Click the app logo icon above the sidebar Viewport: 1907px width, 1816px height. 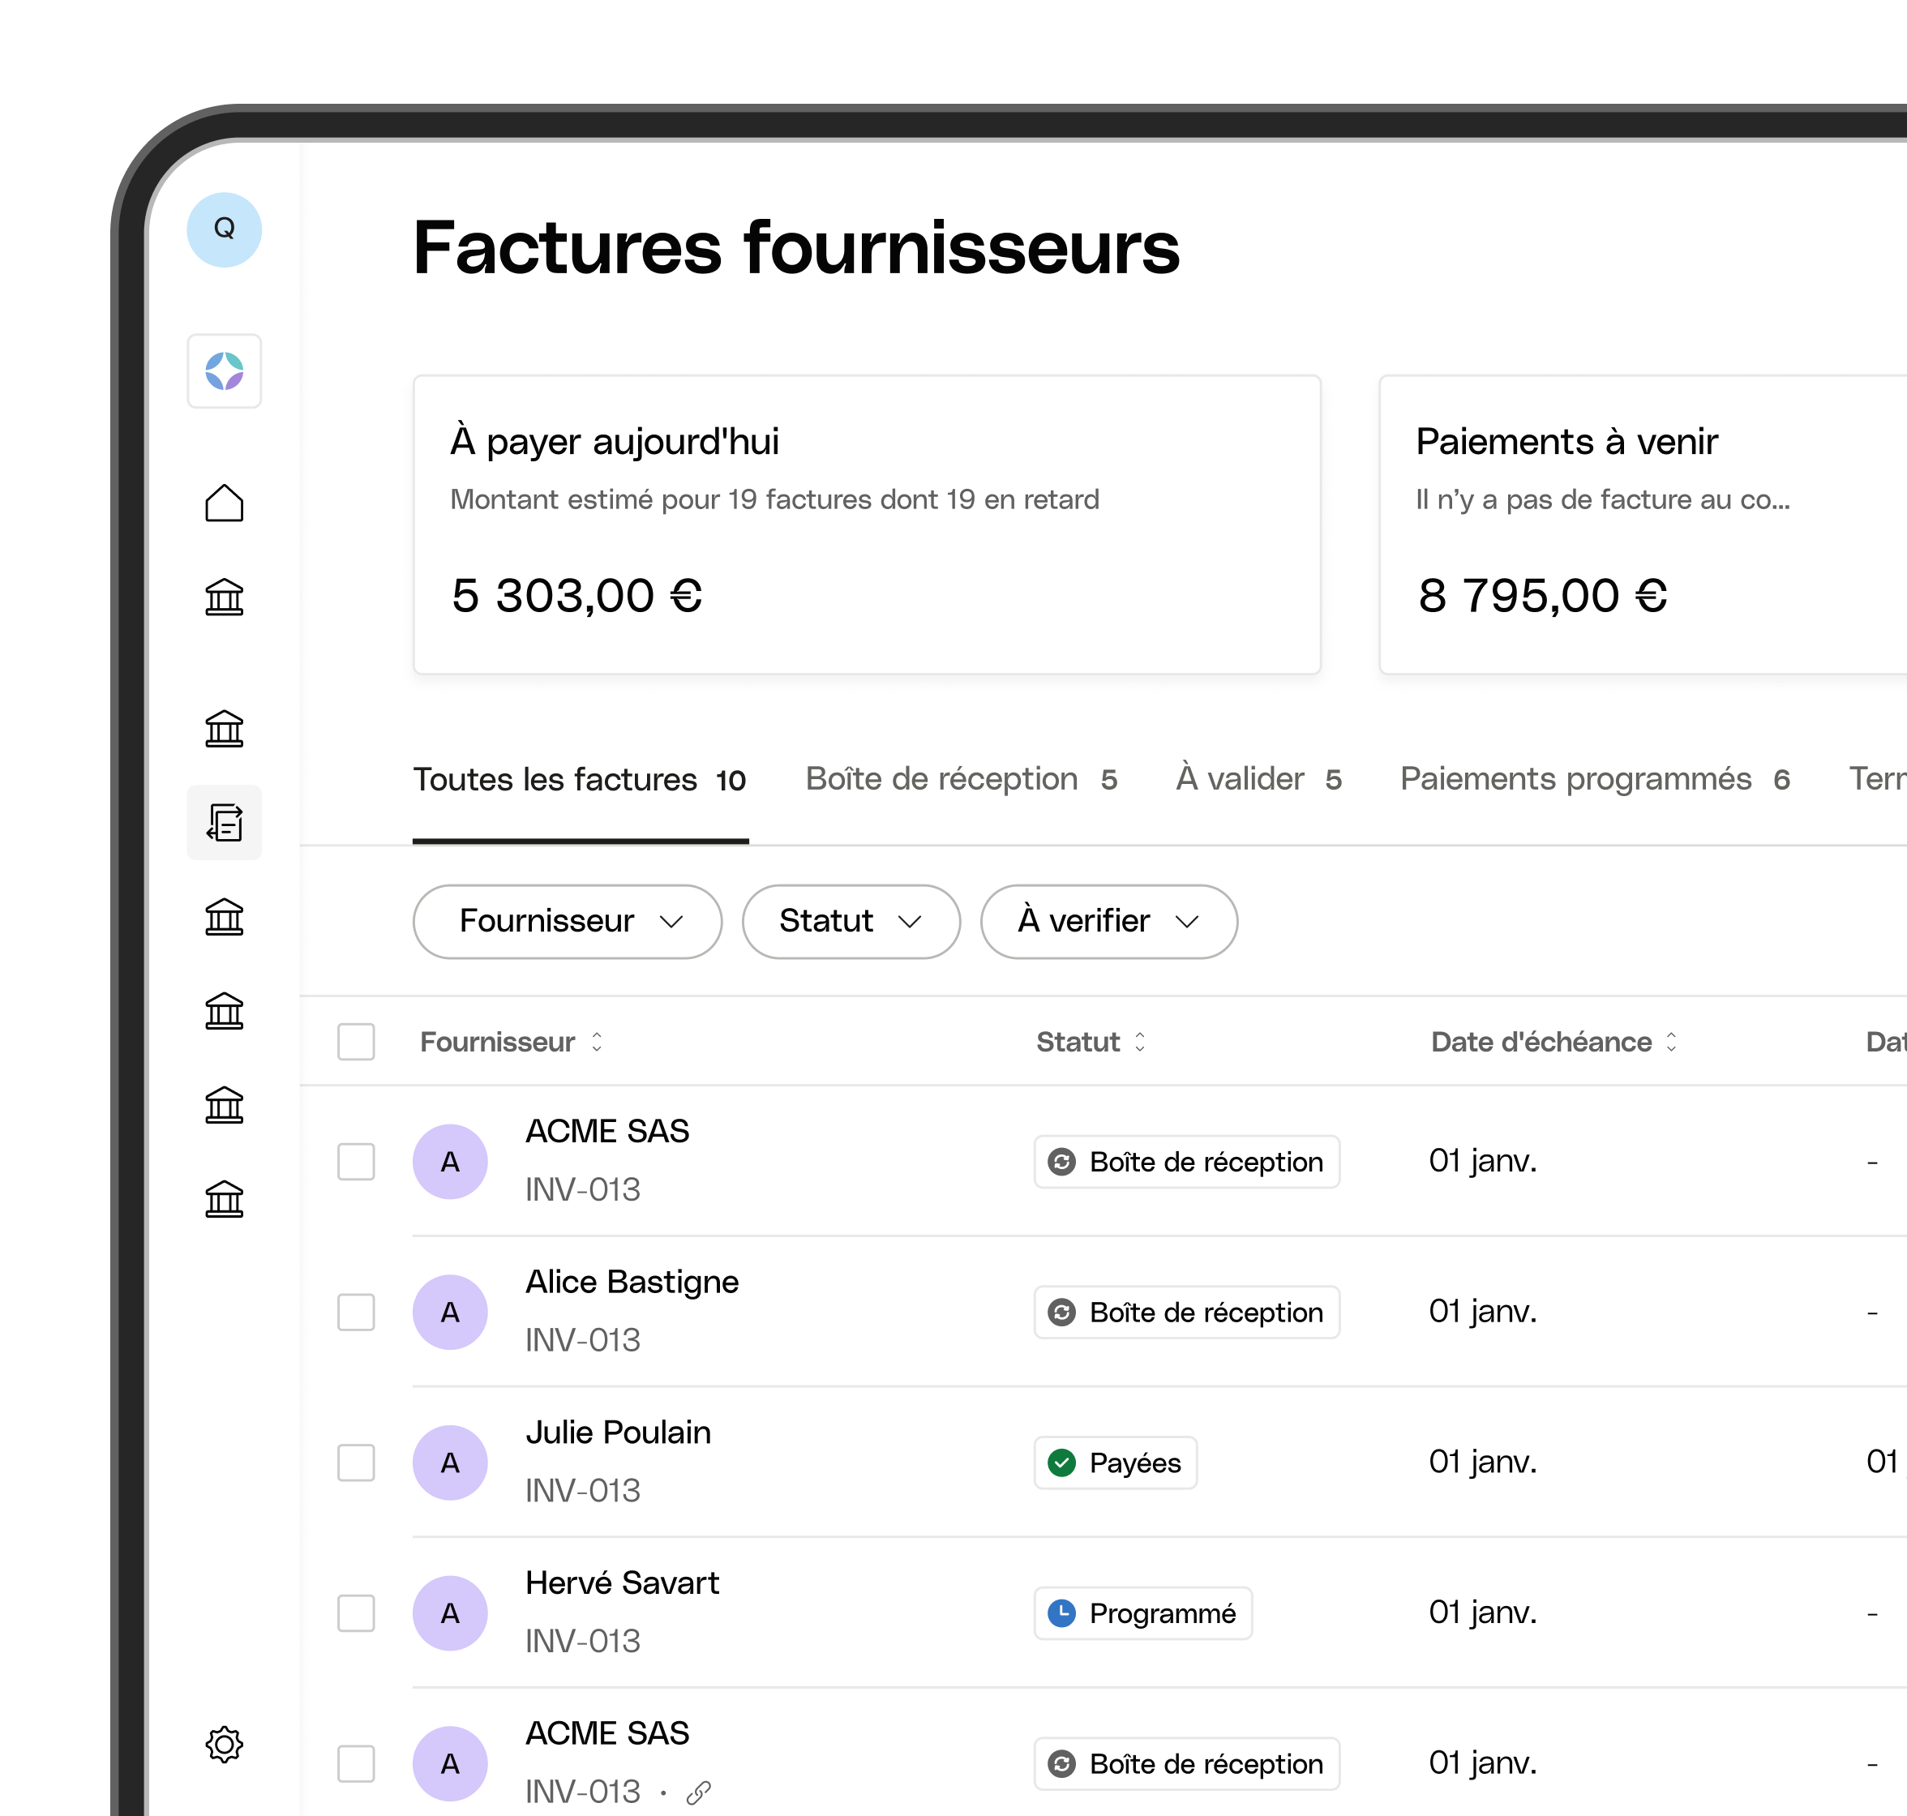(224, 370)
